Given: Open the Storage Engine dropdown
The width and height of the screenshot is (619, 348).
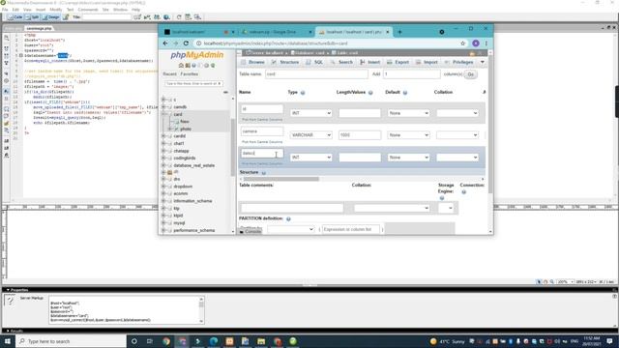Looking at the screenshot, I should tap(446, 208).
